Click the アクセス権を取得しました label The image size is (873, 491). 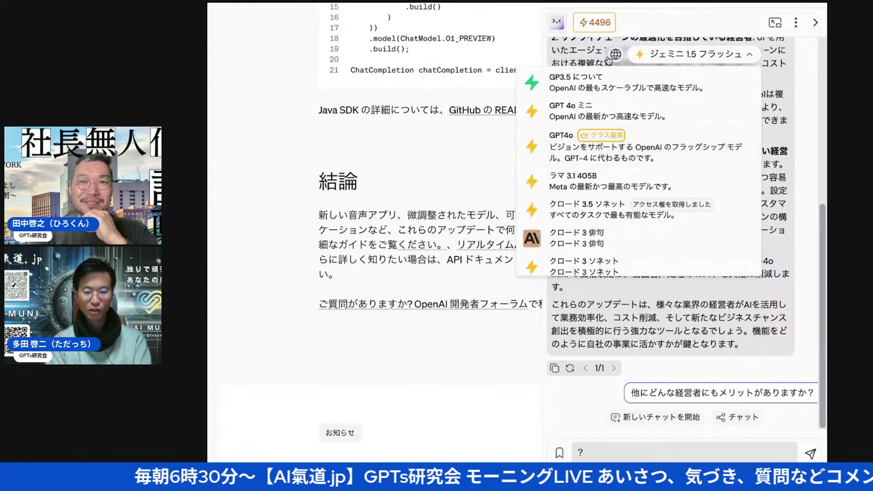point(672,205)
